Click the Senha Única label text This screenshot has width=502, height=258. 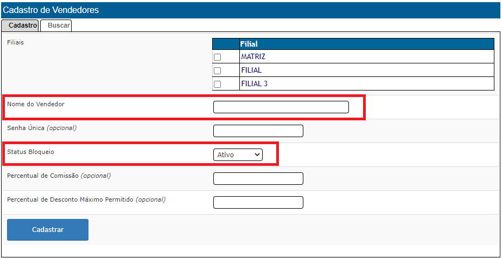click(42, 128)
